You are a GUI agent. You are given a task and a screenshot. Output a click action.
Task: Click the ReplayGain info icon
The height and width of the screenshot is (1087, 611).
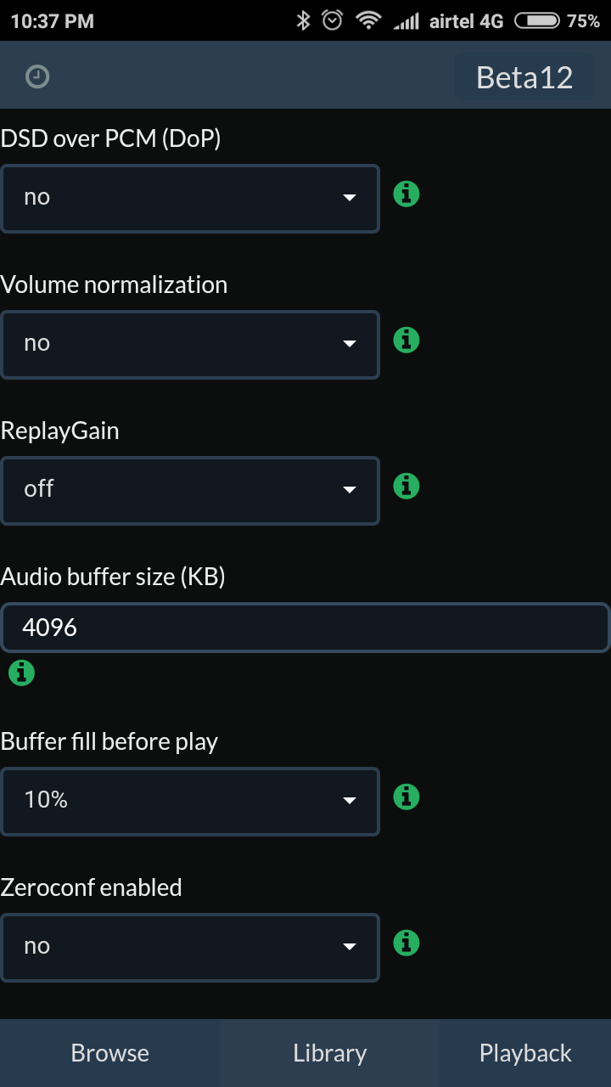(406, 487)
